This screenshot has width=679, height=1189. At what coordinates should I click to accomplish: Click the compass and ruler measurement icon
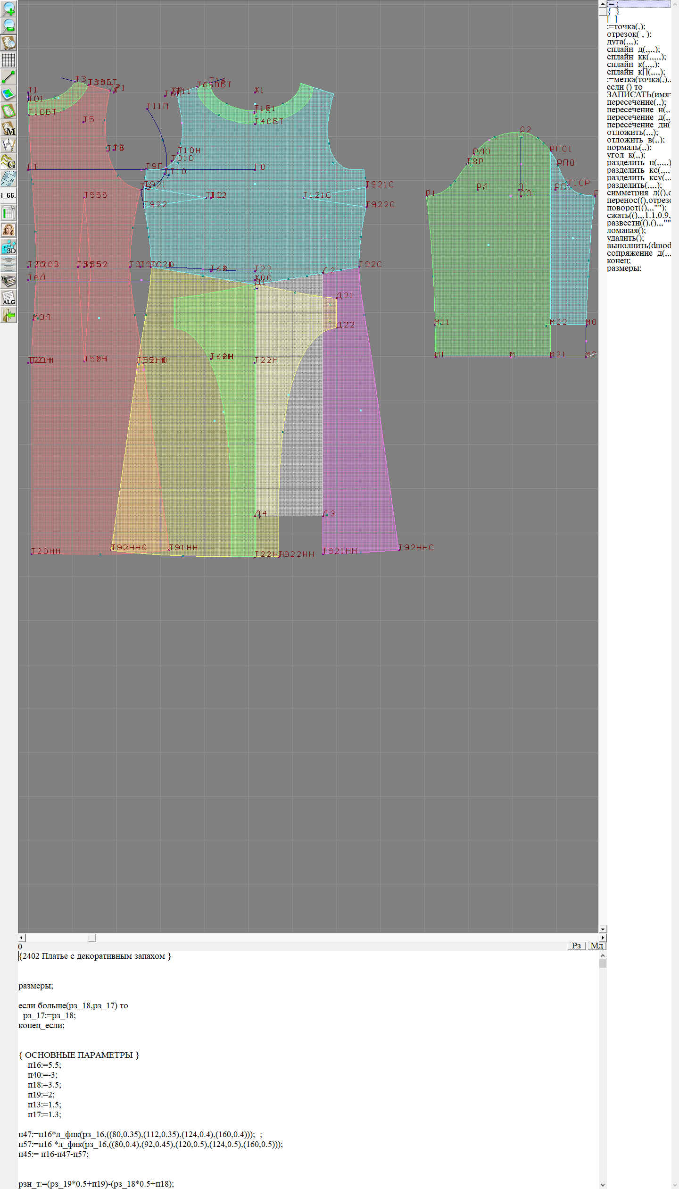point(8,145)
